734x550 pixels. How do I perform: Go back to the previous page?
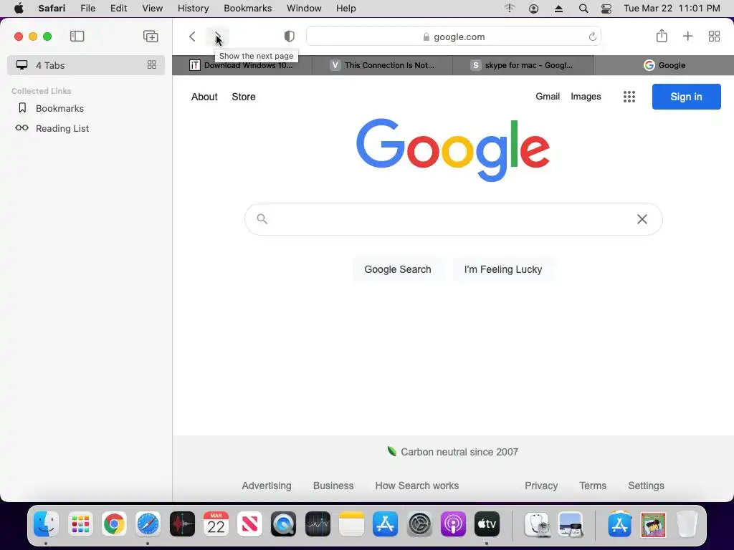(192, 37)
